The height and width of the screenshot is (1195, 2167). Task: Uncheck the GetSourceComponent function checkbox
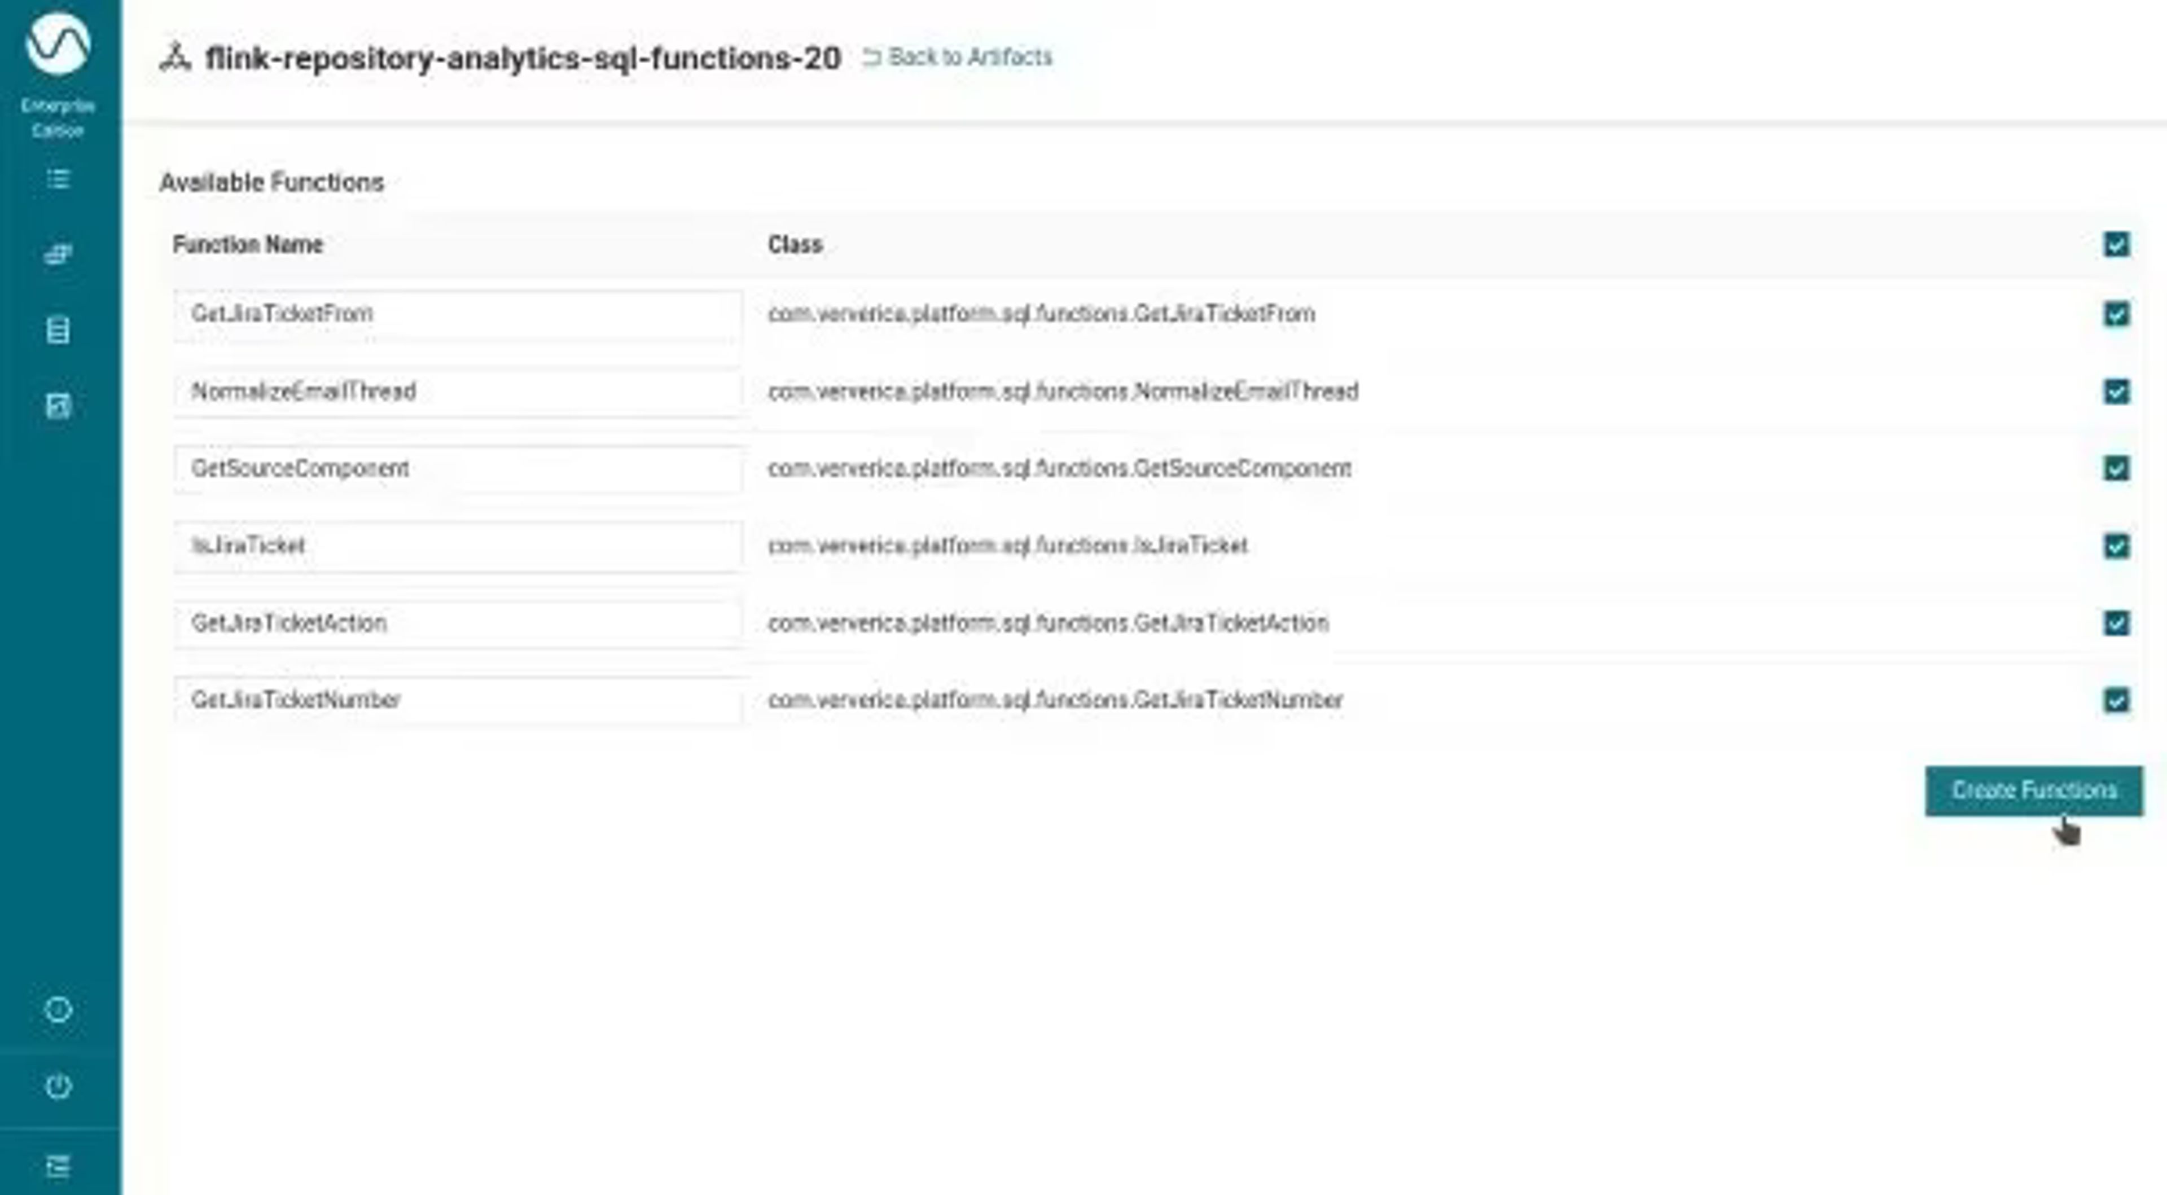click(2117, 468)
